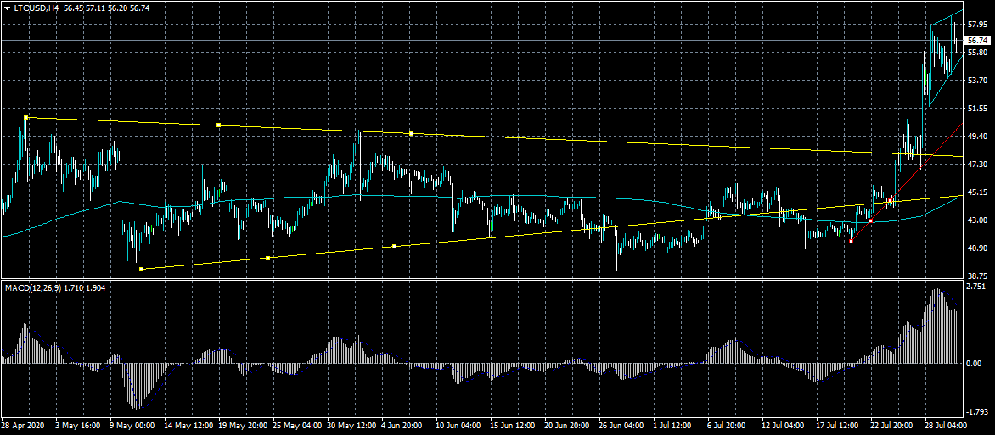Screen dimensions: 995x435
Task: Select the current price tag 56.74
Action: (x=978, y=40)
